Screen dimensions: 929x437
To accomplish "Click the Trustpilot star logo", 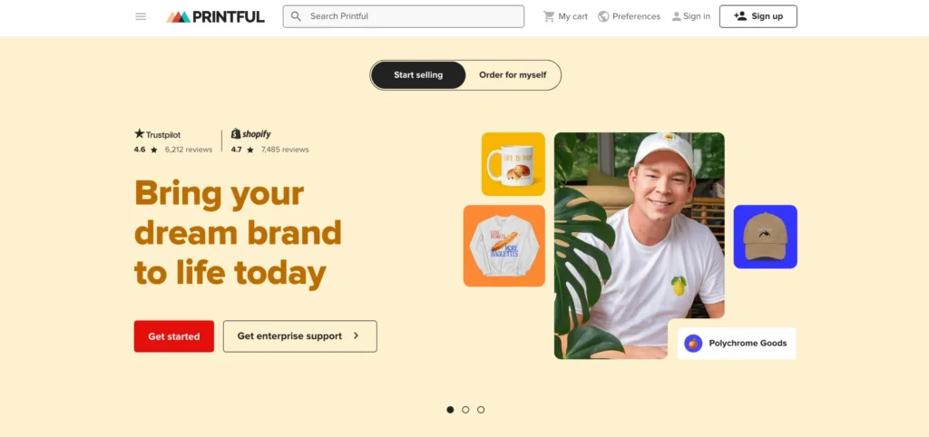I will click(139, 134).
